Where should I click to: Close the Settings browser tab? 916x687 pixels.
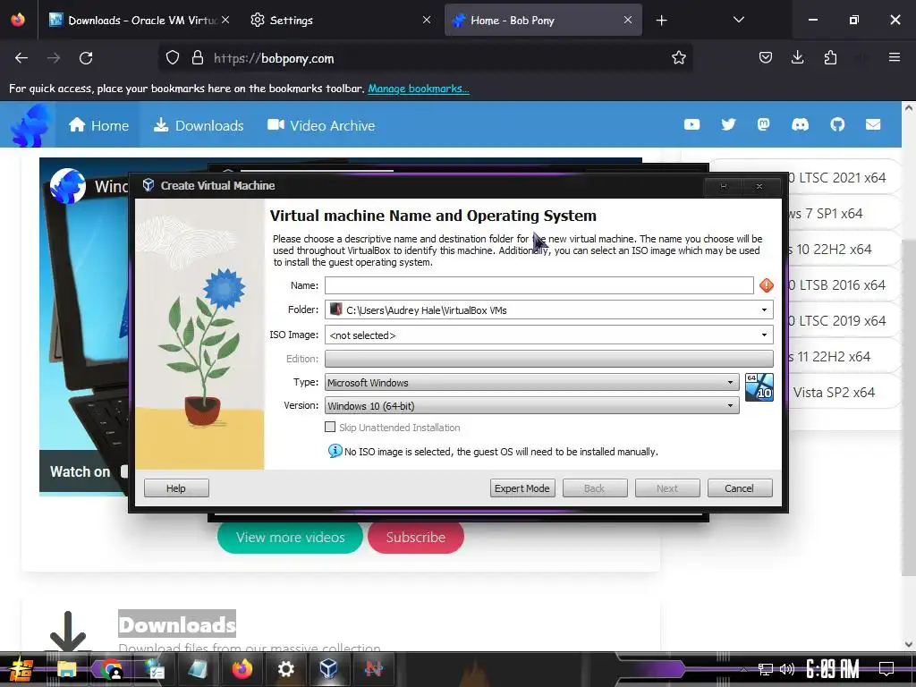427,21
